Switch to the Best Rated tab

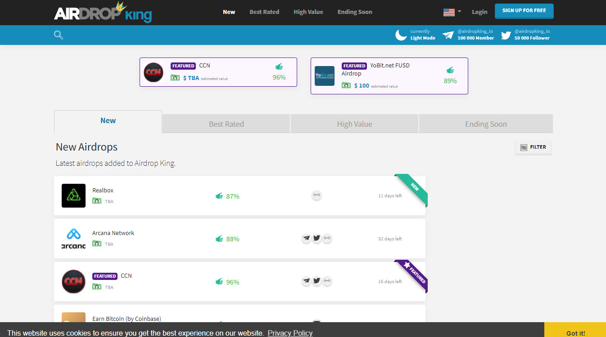pos(226,124)
